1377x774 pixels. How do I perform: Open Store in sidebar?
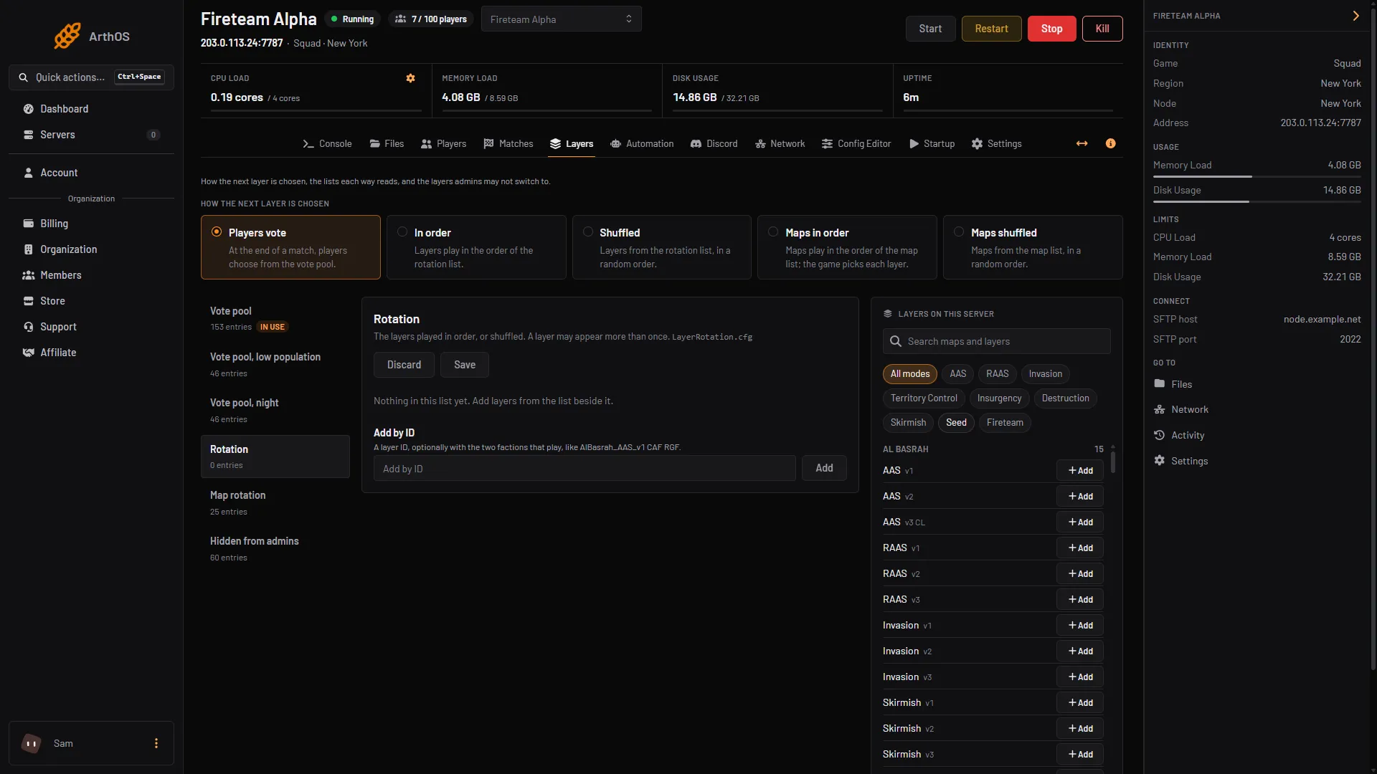[x=91, y=301]
